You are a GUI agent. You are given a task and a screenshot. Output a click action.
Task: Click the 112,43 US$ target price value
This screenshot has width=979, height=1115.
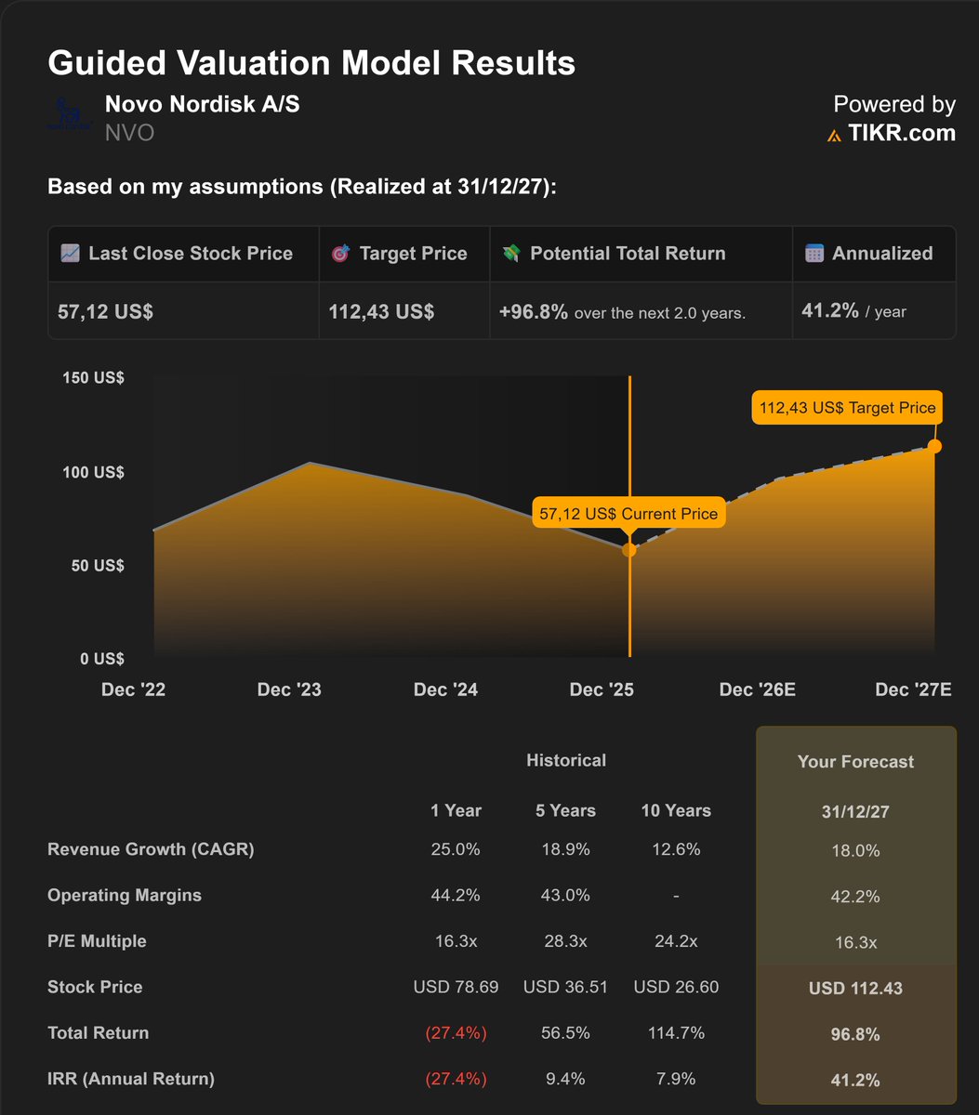(381, 310)
